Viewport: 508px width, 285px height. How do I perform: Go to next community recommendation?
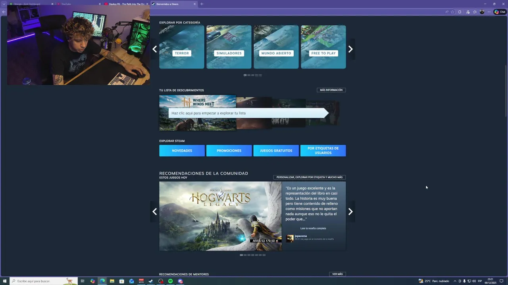click(350, 212)
